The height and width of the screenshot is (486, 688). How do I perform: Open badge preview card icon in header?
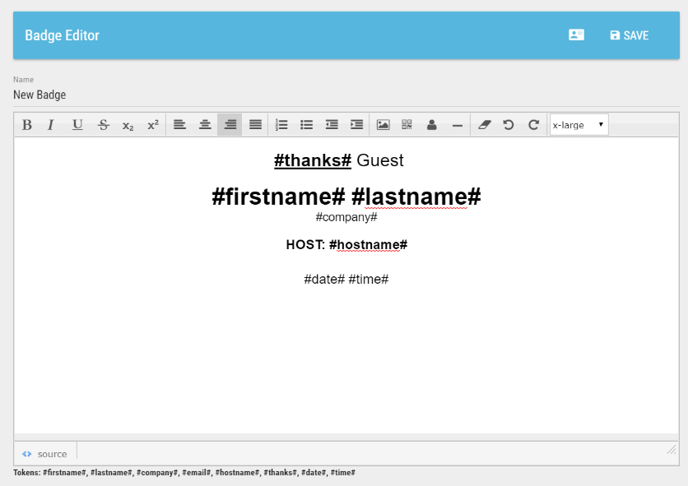point(576,35)
